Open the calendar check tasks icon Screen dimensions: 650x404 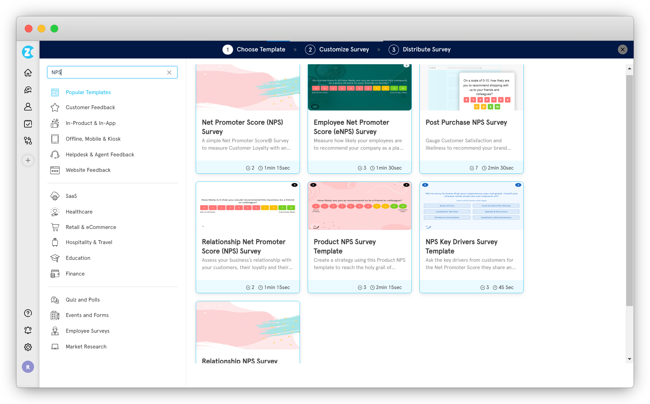(28, 124)
